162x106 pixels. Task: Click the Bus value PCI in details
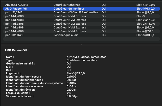click(x=69, y=70)
